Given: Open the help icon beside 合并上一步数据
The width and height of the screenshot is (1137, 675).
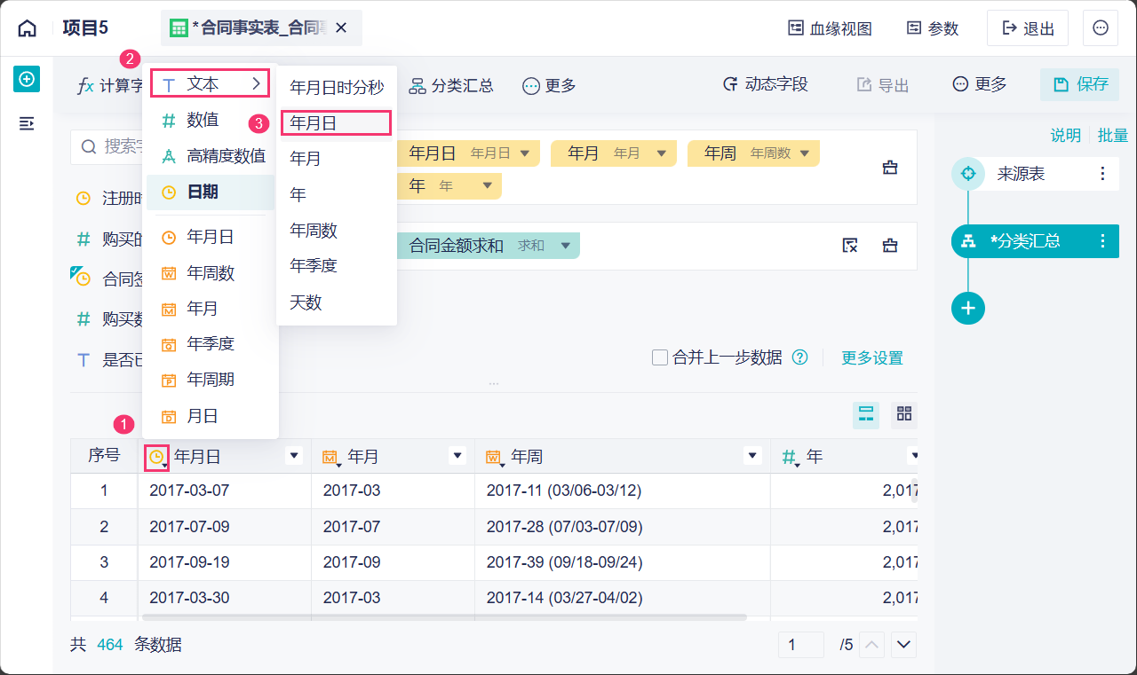Looking at the screenshot, I should pos(800,357).
